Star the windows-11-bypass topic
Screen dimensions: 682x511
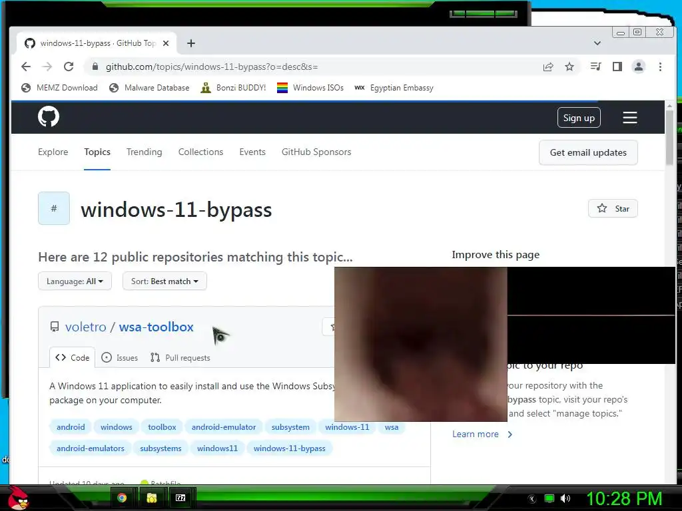[x=613, y=208]
